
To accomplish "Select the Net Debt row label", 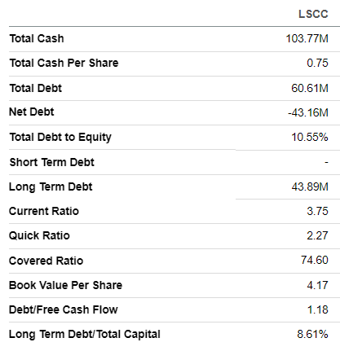I will [x=32, y=112].
